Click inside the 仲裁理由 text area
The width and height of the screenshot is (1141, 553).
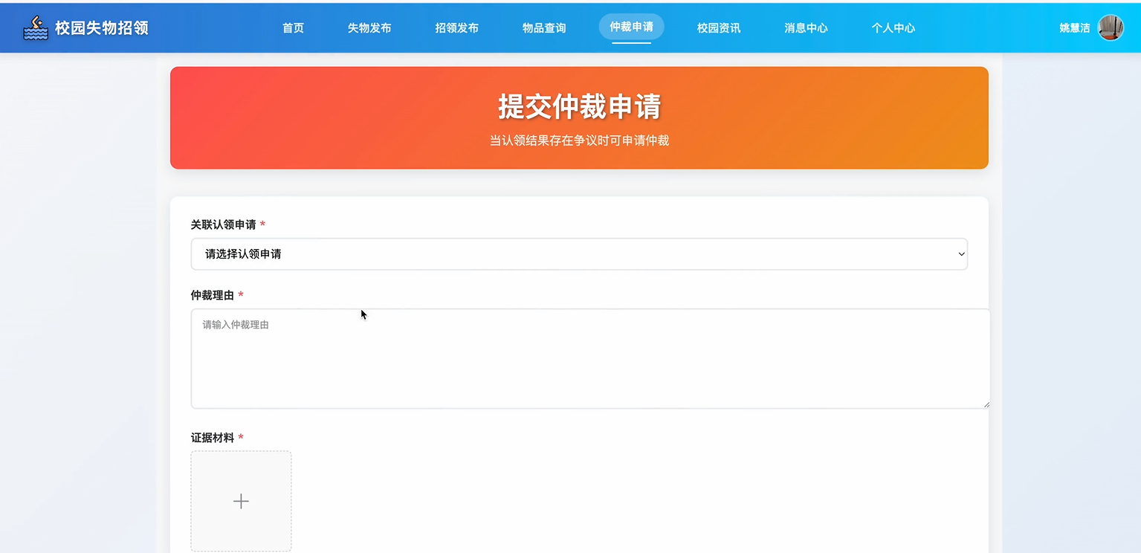click(x=589, y=357)
